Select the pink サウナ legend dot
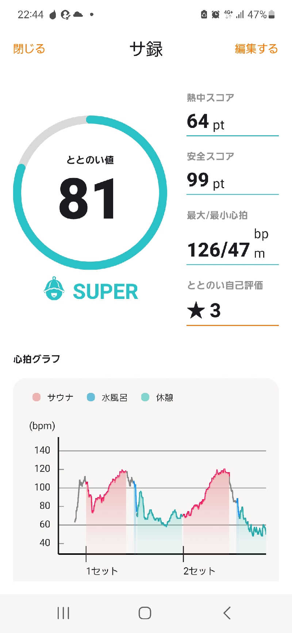This screenshot has height=633, width=292. click(36, 397)
